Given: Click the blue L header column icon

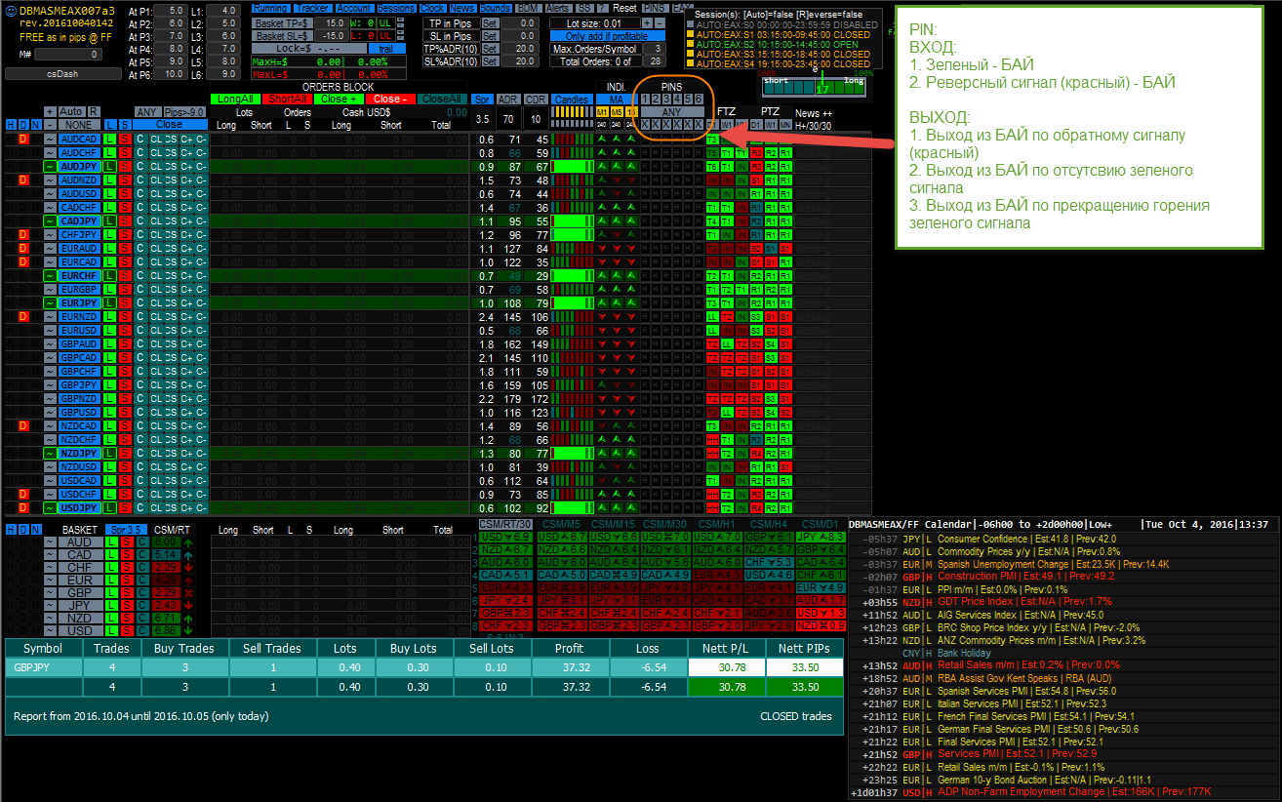Looking at the screenshot, I should [x=109, y=125].
